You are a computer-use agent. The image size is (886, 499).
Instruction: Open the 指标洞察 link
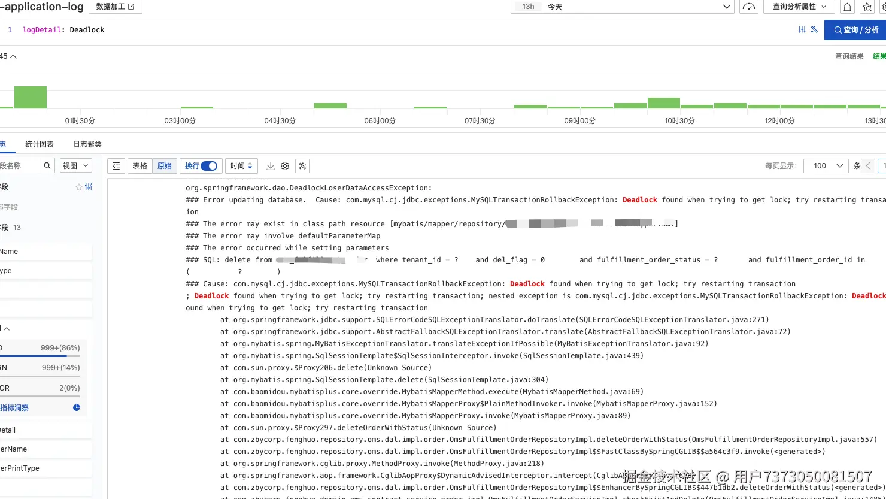pyautogui.click(x=14, y=408)
